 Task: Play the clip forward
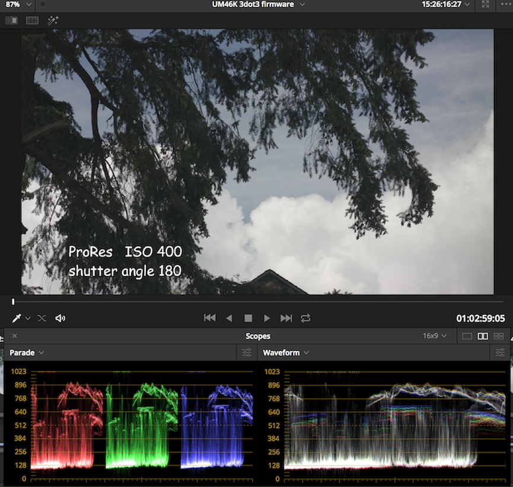coord(267,318)
